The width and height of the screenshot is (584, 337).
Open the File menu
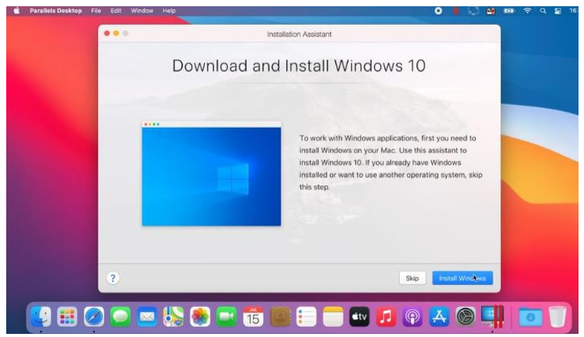[x=96, y=10]
